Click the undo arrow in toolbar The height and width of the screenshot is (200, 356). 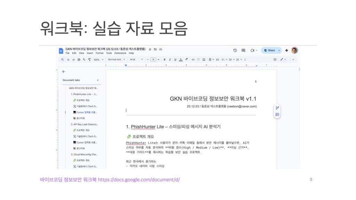(x=68, y=59)
